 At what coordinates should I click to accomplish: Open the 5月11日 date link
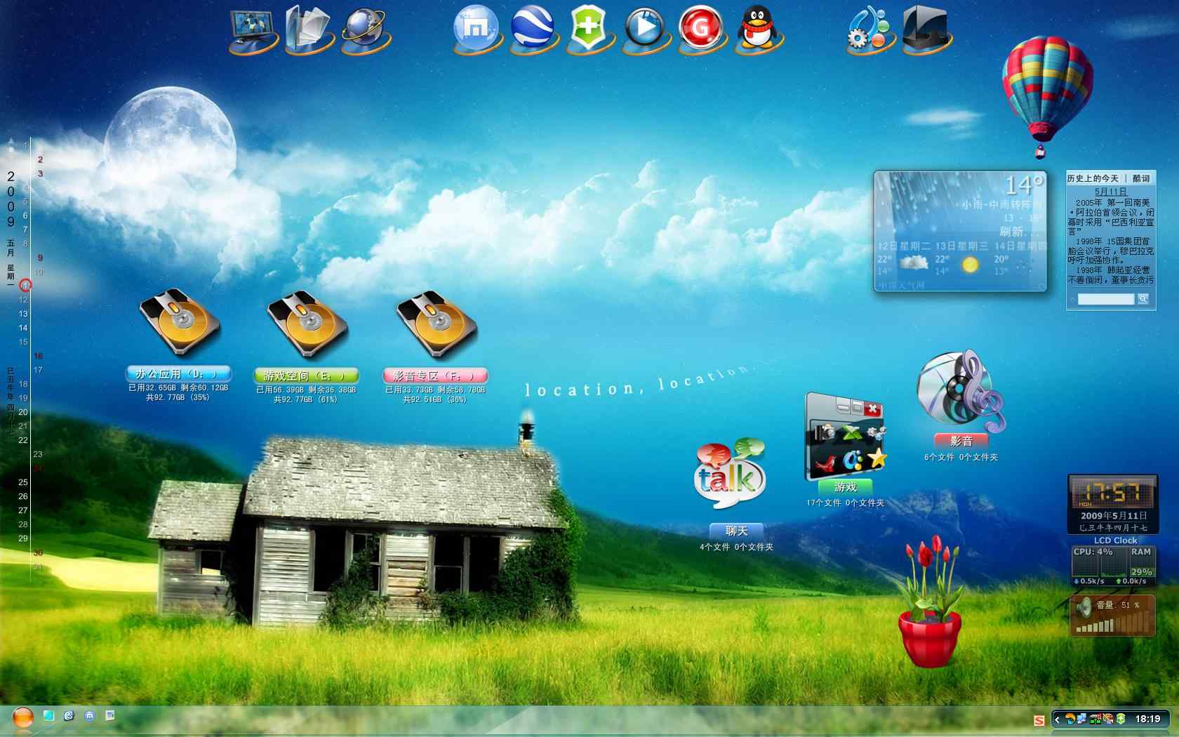point(1111,192)
